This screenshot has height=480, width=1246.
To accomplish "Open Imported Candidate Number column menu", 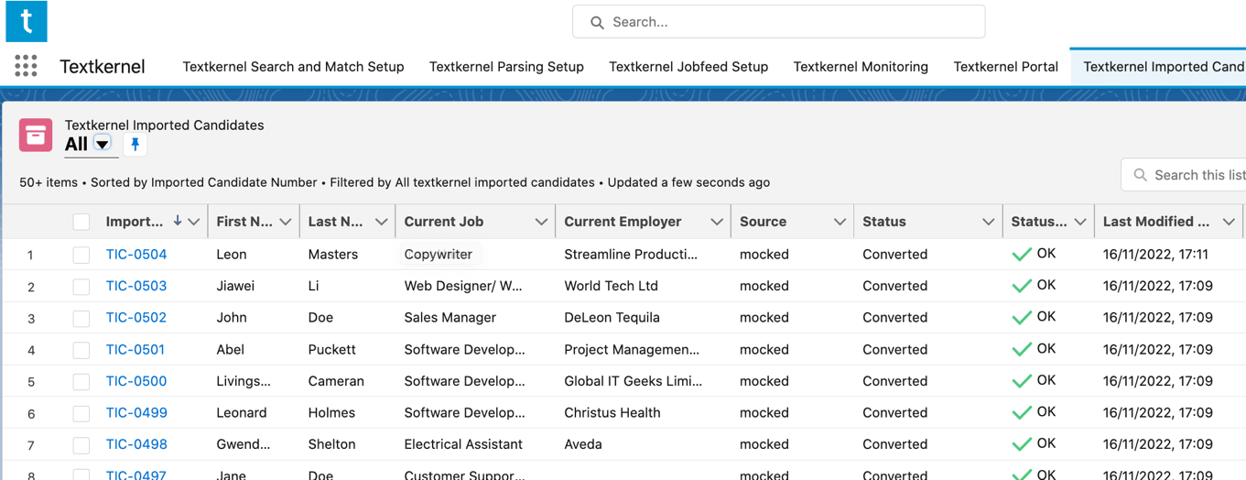I will pyautogui.click(x=194, y=222).
